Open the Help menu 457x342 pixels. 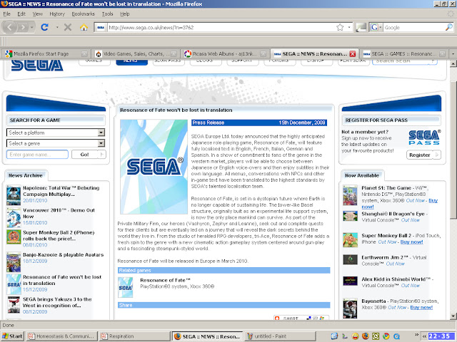coord(125,14)
